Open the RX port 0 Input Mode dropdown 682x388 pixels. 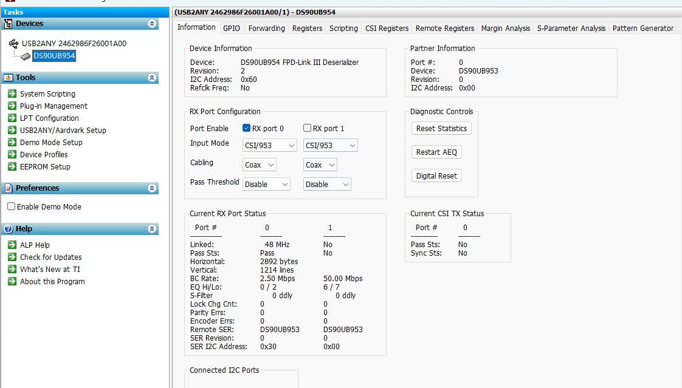coord(270,146)
